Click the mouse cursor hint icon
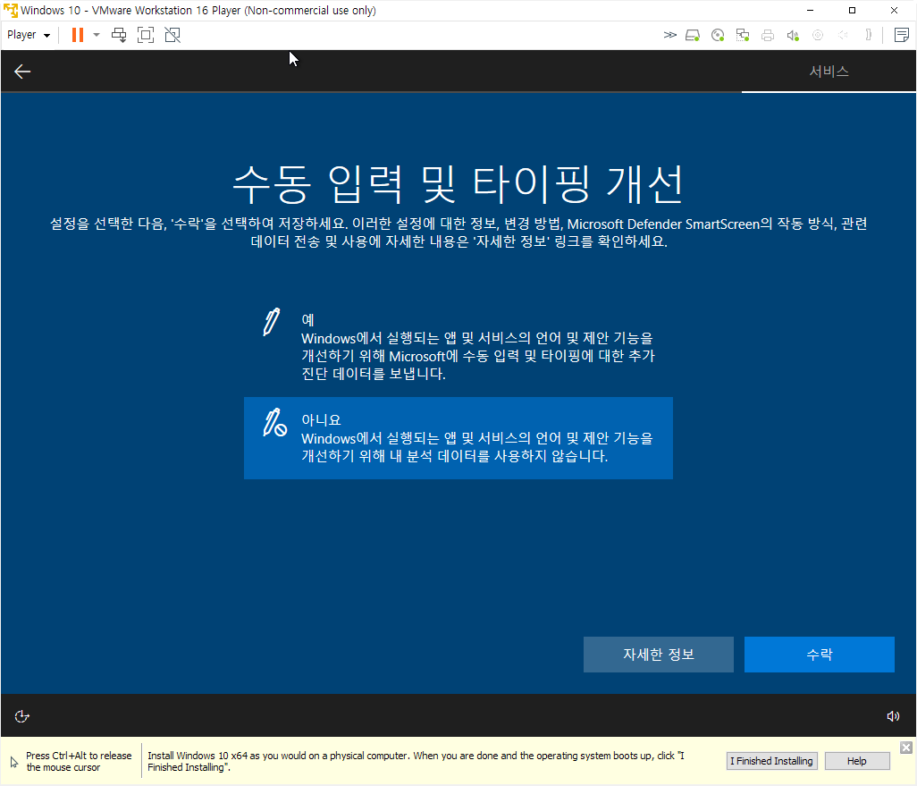The height and width of the screenshot is (786, 917). (x=14, y=762)
